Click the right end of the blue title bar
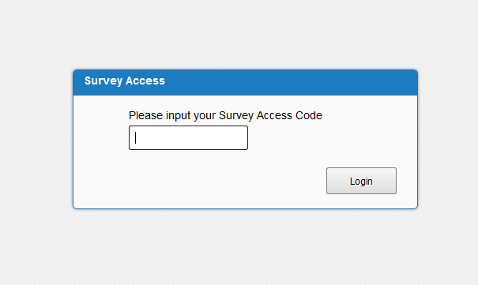Screen dimensions: 478x285 (397, 83)
